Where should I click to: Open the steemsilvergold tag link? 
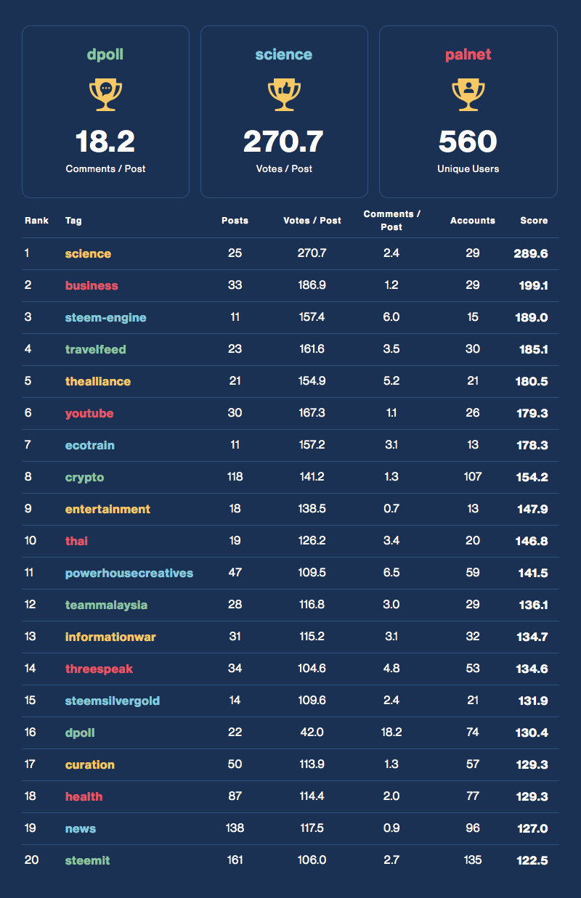pos(113,701)
